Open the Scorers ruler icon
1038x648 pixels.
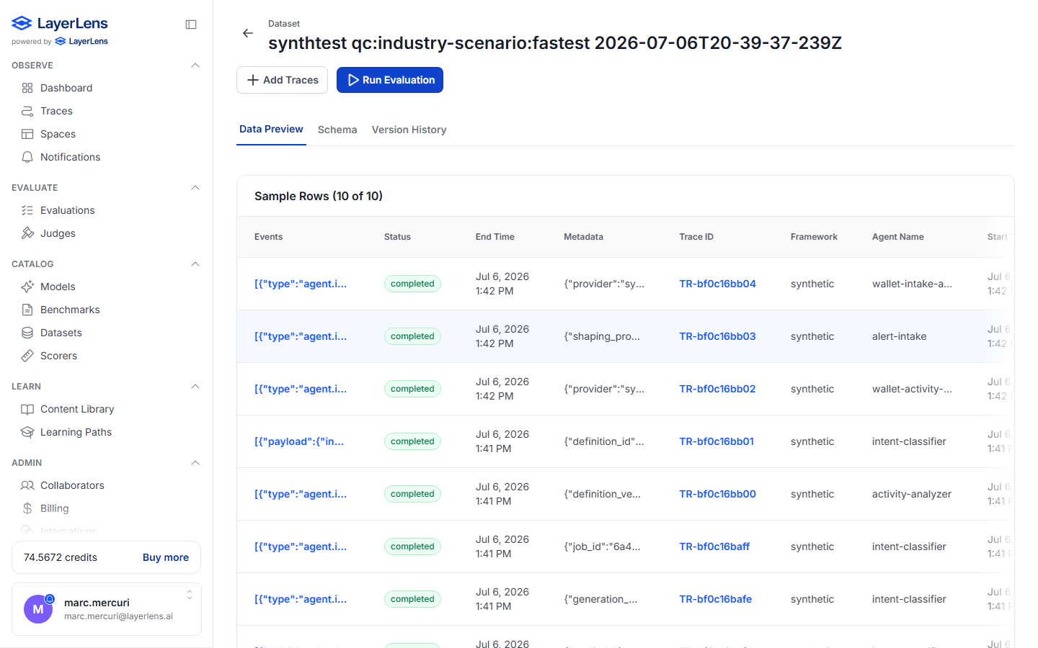coord(27,356)
